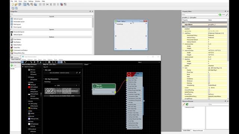Viewport: 239px width, 134px height.
Task: Click pencil edit icon next to OSL file
Action: click(80, 73)
